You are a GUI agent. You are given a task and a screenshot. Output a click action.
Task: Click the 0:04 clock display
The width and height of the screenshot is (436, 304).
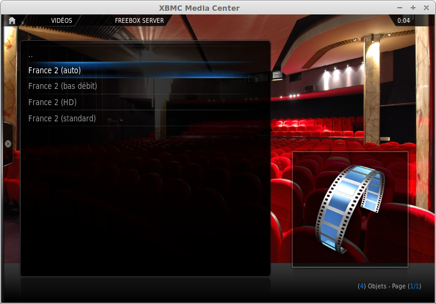pyautogui.click(x=403, y=20)
